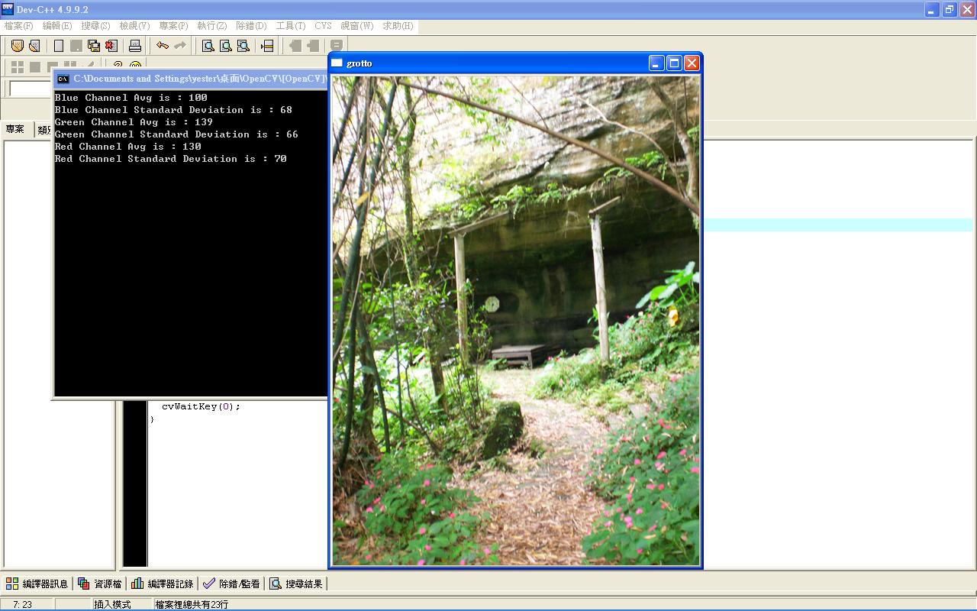Click the Replace magnifier toolbar icon
Viewport: 977px width, 611px height.
tap(226, 46)
